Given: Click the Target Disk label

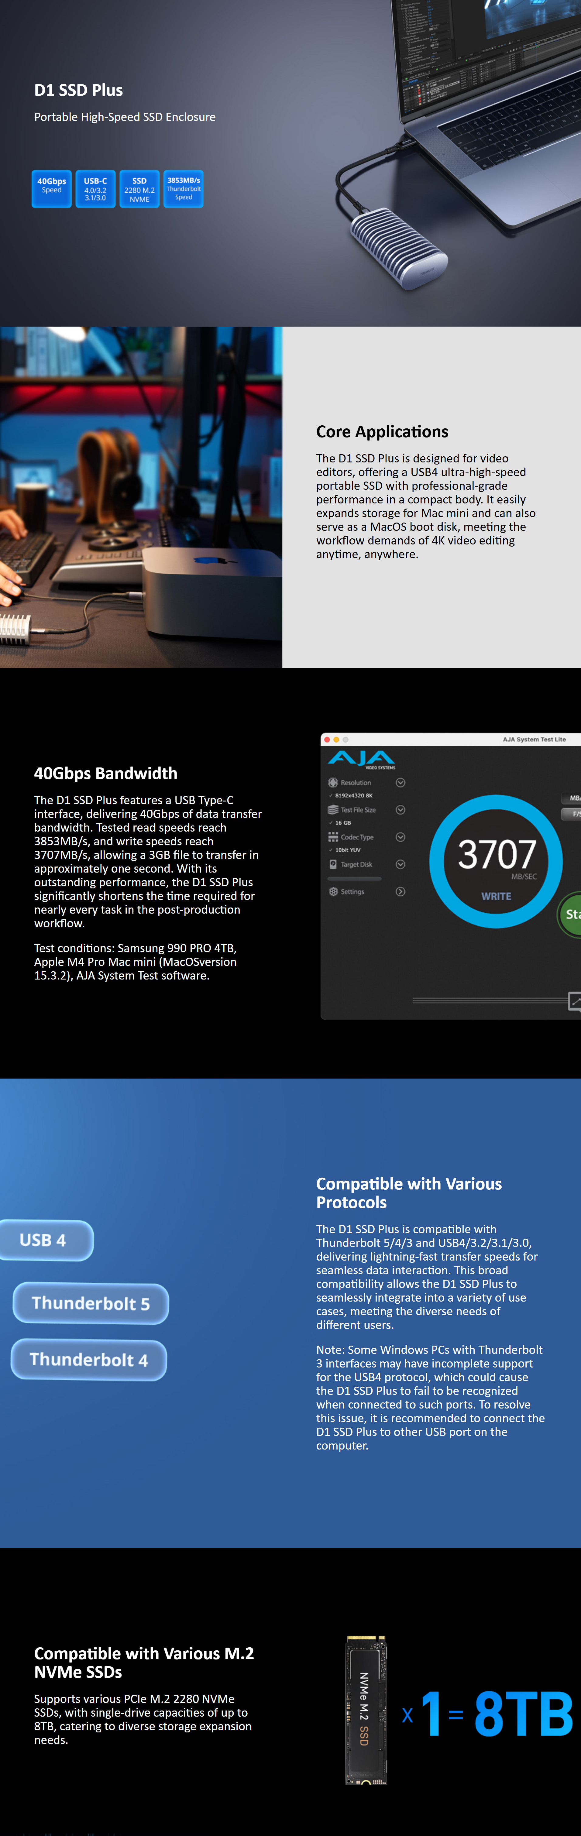Looking at the screenshot, I should [356, 865].
